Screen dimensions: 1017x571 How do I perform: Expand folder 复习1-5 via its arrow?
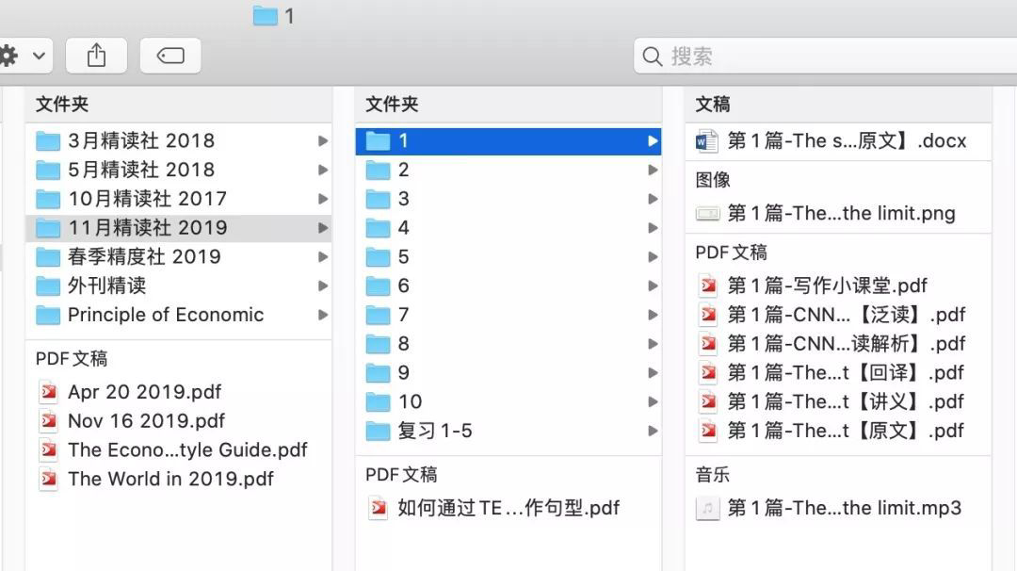click(x=653, y=432)
